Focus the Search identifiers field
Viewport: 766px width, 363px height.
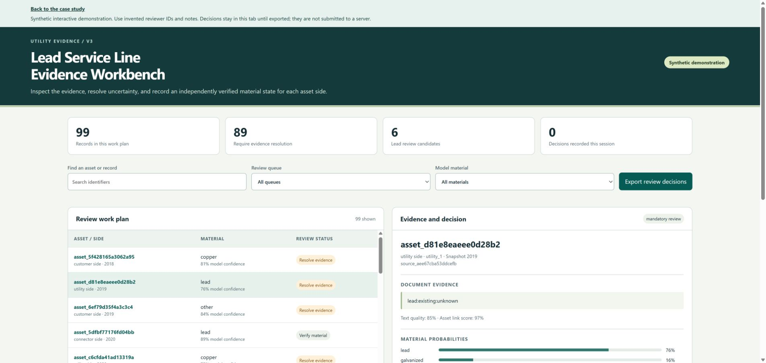pos(157,182)
